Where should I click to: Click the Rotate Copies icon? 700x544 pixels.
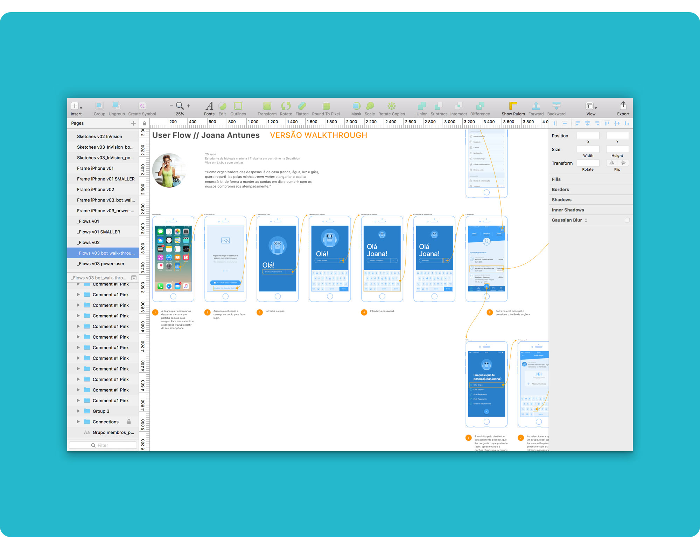[x=391, y=106]
